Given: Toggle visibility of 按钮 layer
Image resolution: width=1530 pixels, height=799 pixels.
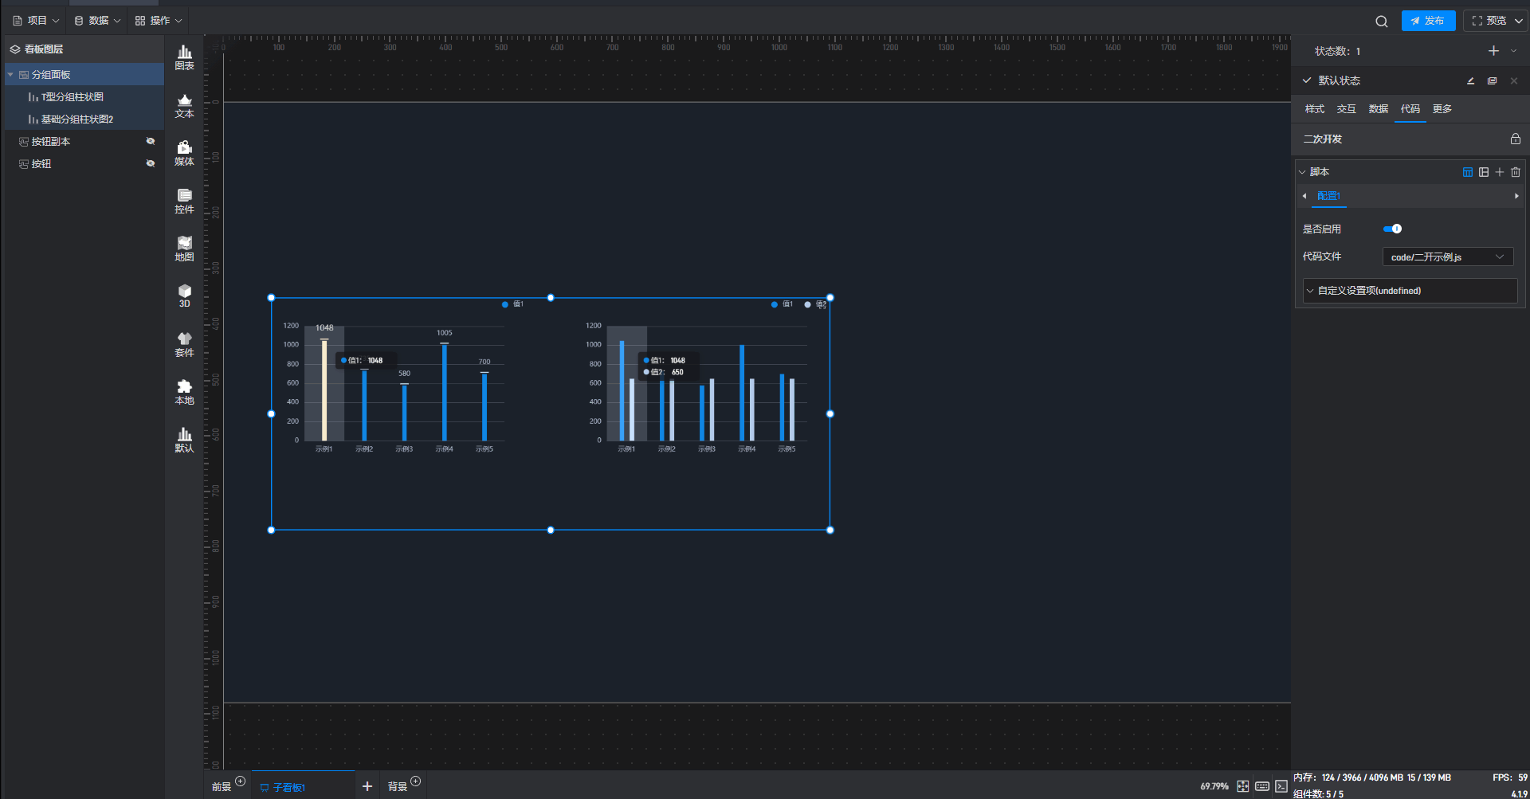Looking at the screenshot, I should coord(150,163).
